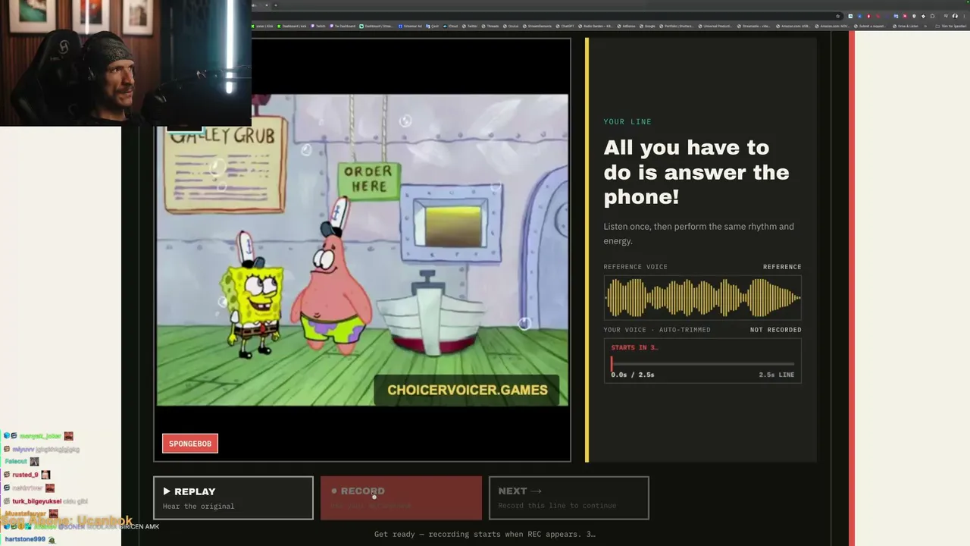Screen dimensions: 970x546
Task: Click the username hartstone999 in chat
Action: pyautogui.click(x=25, y=539)
